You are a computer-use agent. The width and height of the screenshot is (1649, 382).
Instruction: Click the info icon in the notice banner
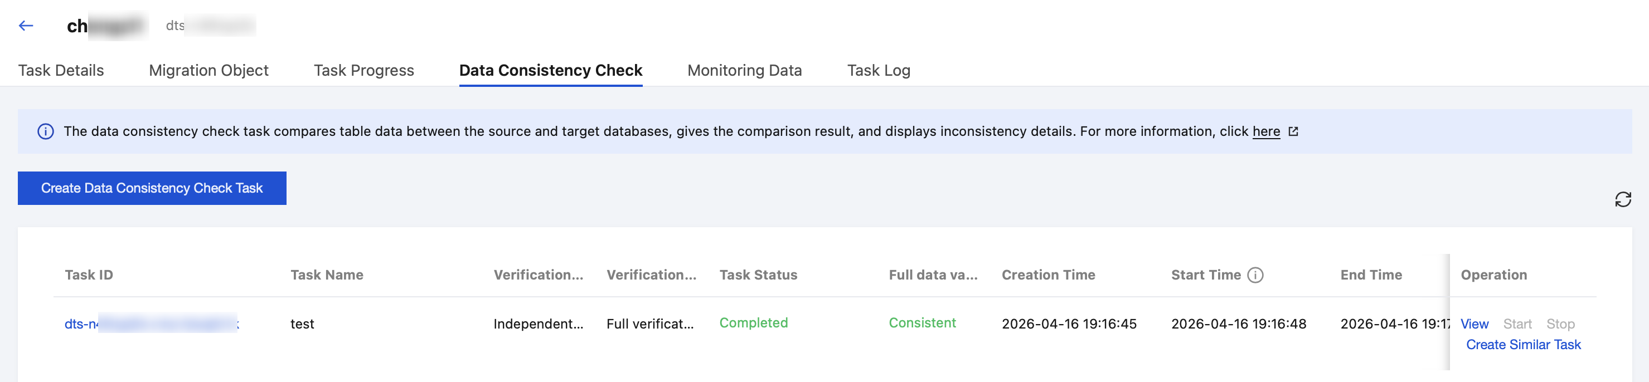46,132
